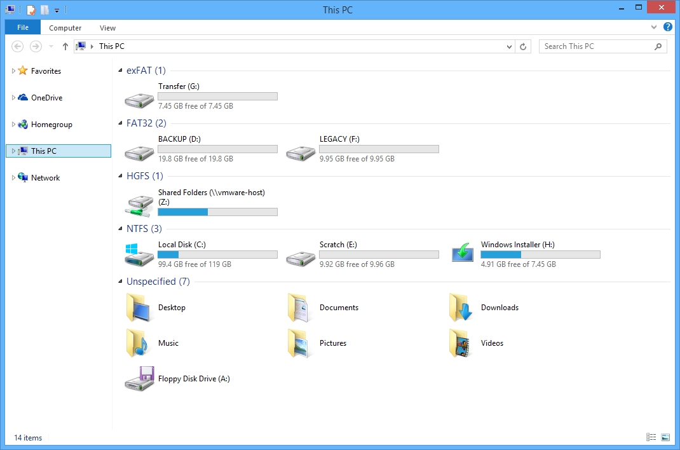Viewport: 680px width, 450px height.
Task: Open the View ribbon tab
Action: click(x=107, y=28)
